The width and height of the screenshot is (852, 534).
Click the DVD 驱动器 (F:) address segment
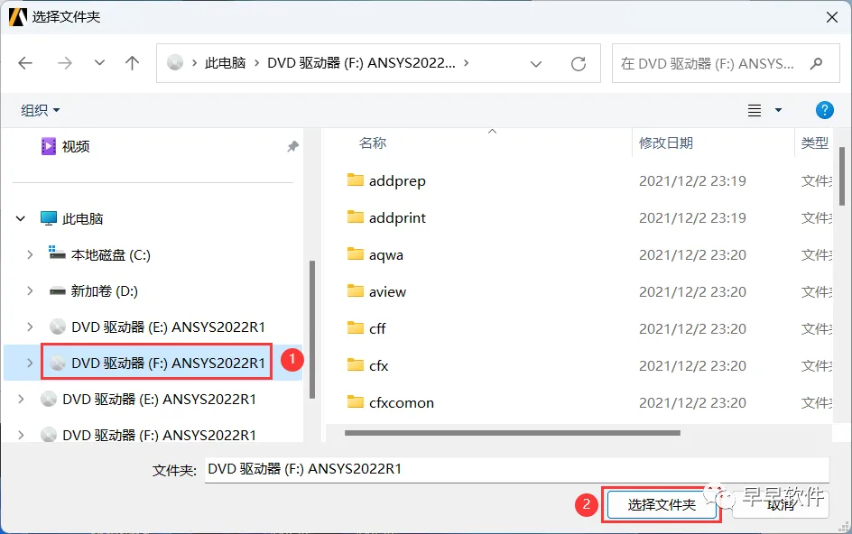coord(361,63)
